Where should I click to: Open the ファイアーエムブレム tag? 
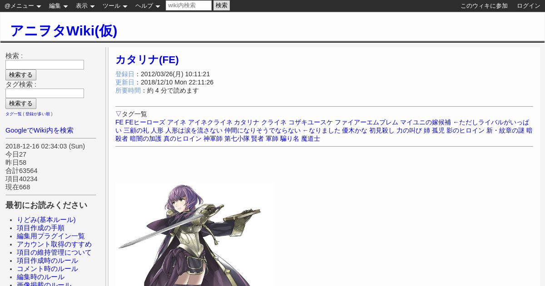tap(367, 122)
